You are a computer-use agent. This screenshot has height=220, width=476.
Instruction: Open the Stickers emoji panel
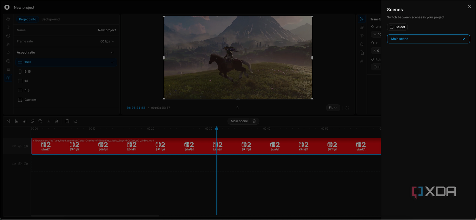(x=8, y=36)
